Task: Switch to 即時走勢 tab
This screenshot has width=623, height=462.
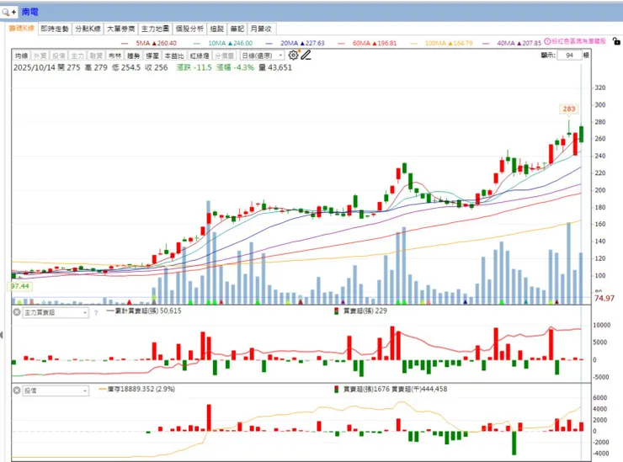Action: coord(55,29)
